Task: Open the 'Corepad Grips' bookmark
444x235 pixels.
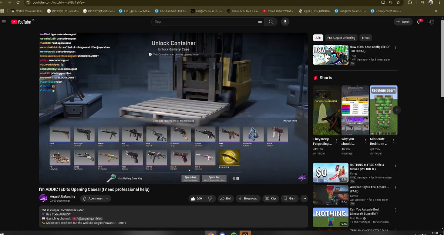Action: [171, 11]
